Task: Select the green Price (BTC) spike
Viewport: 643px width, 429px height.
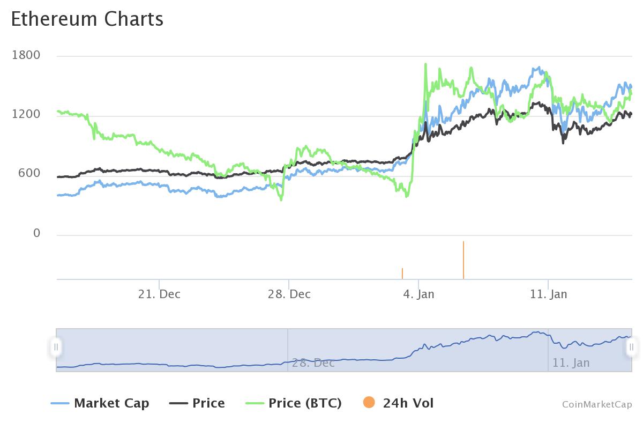Action: tap(425, 64)
